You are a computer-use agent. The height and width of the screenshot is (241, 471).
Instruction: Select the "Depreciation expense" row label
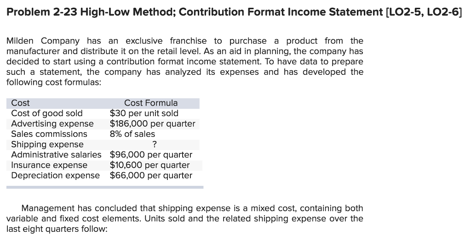[55, 175]
